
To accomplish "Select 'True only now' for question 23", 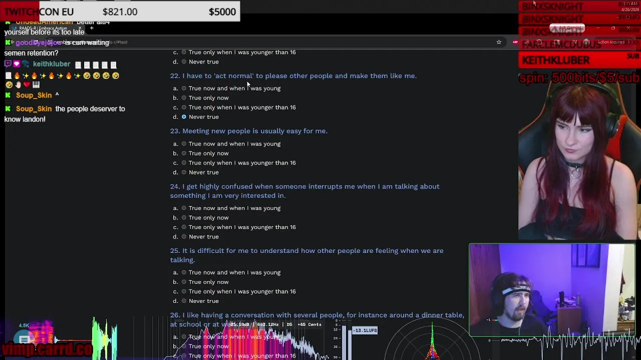I will point(184,153).
